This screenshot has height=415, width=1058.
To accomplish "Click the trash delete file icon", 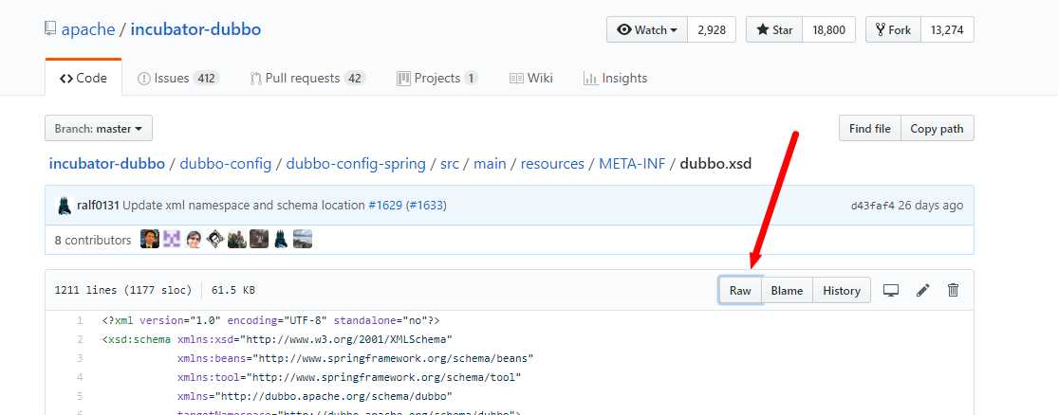I will [954, 290].
